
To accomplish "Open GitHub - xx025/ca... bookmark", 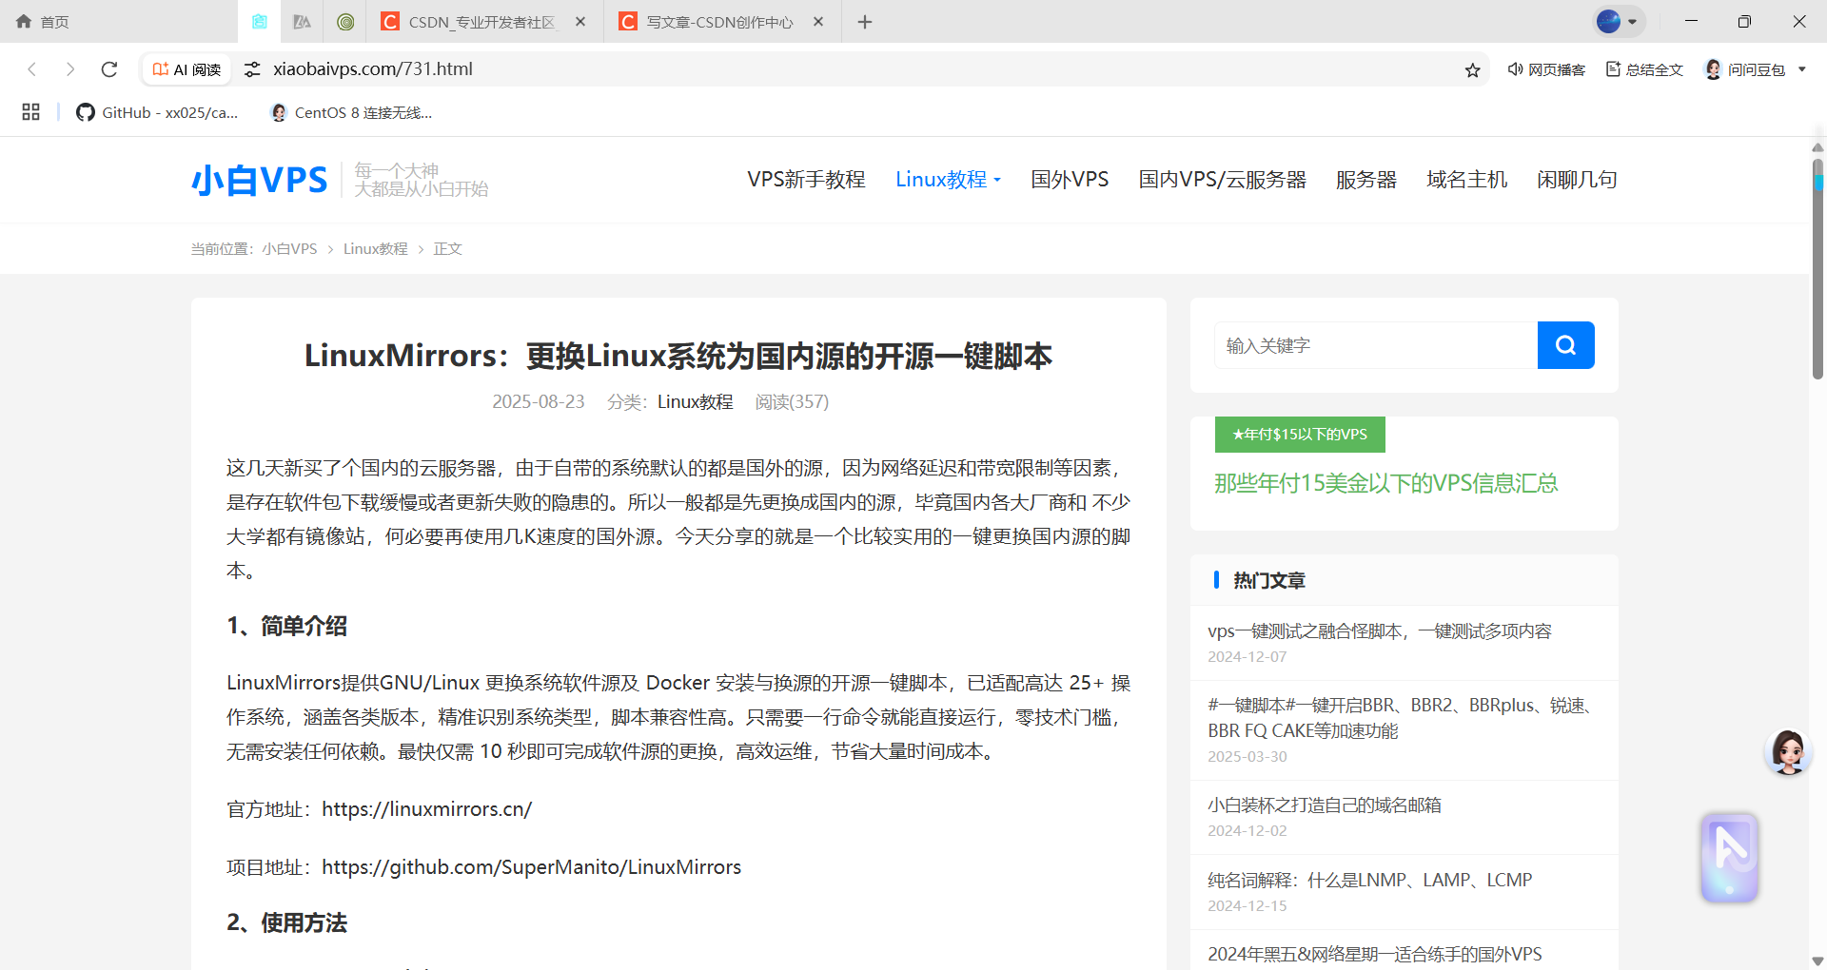I will pyautogui.click(x=157, y=112).
